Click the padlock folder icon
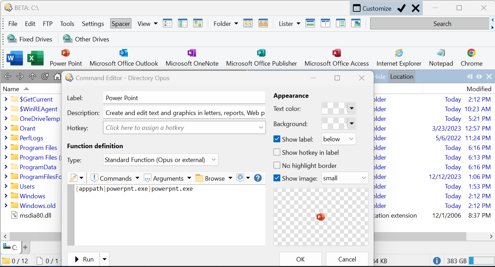This screenshot has height=267, width=495. click(x=263, y=23)
